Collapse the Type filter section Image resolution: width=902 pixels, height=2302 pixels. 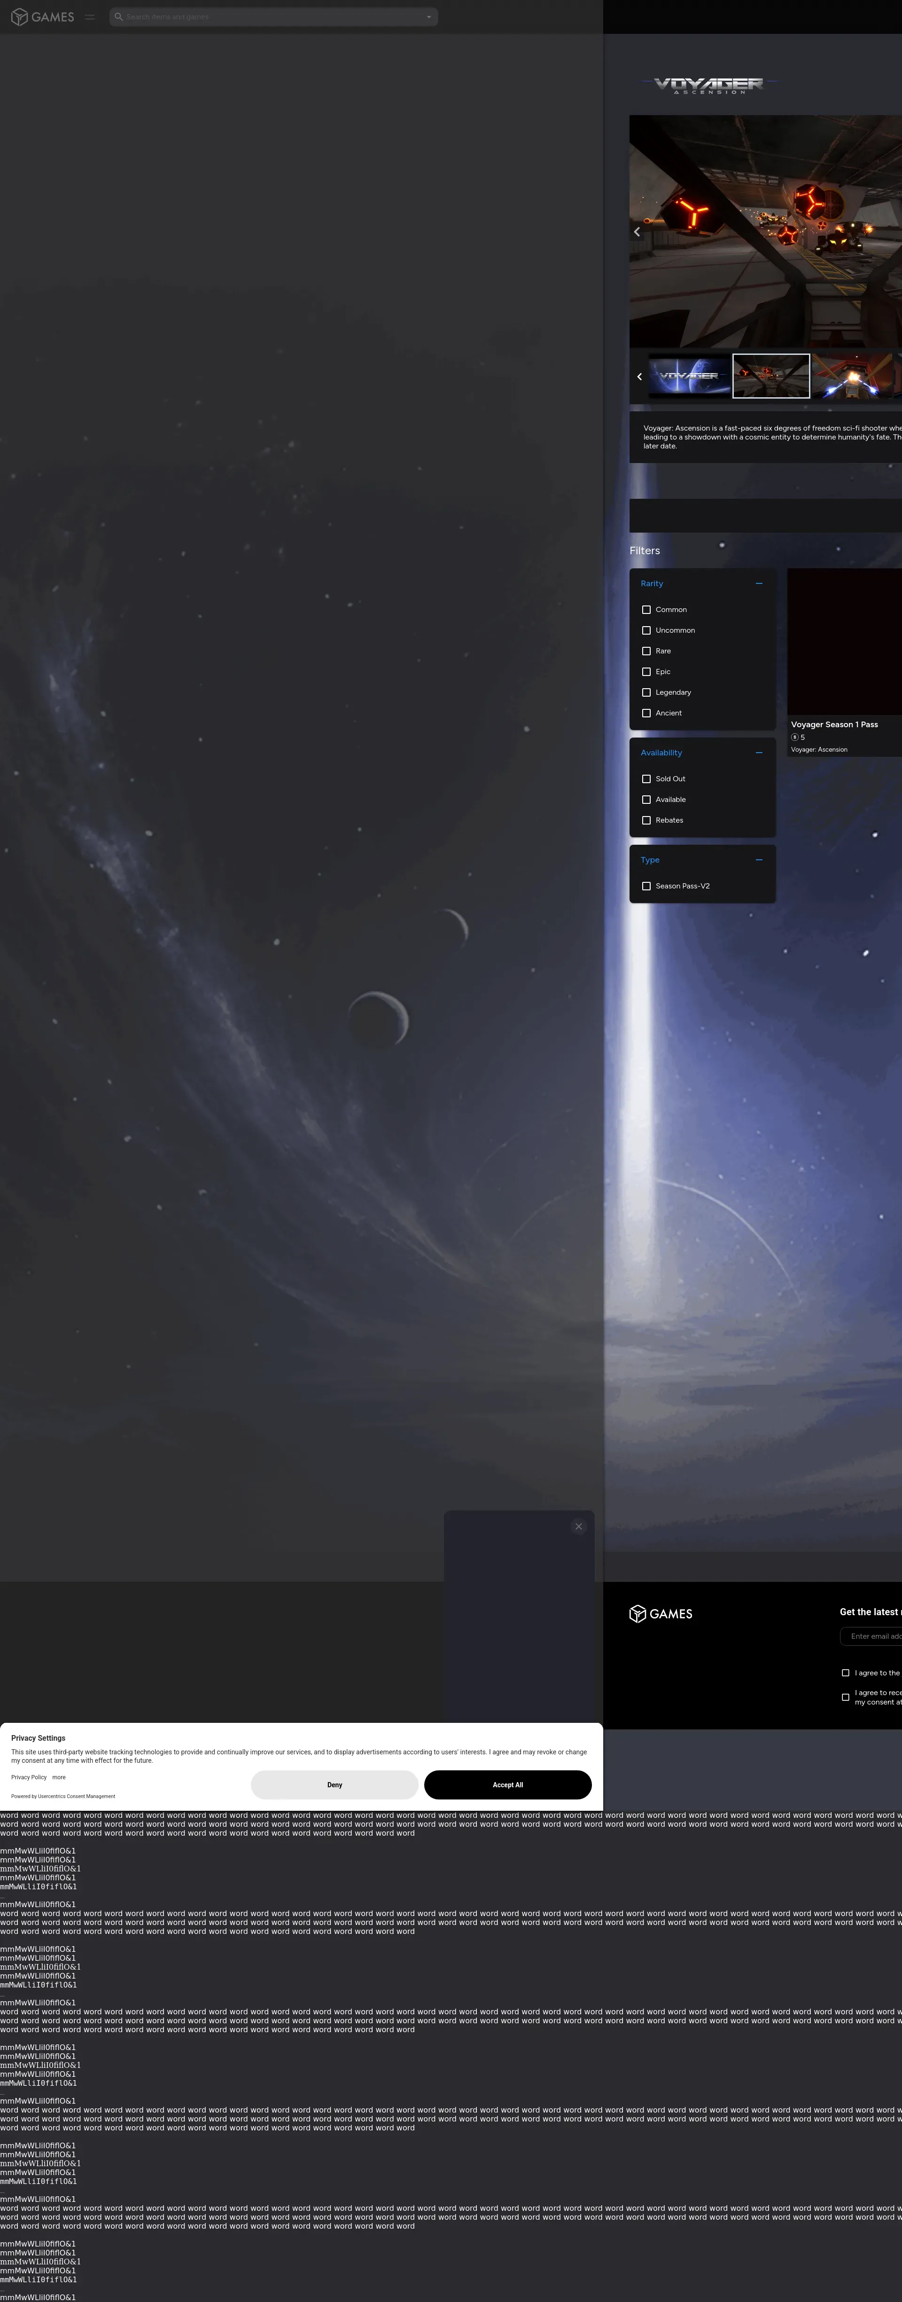point(759,860)
